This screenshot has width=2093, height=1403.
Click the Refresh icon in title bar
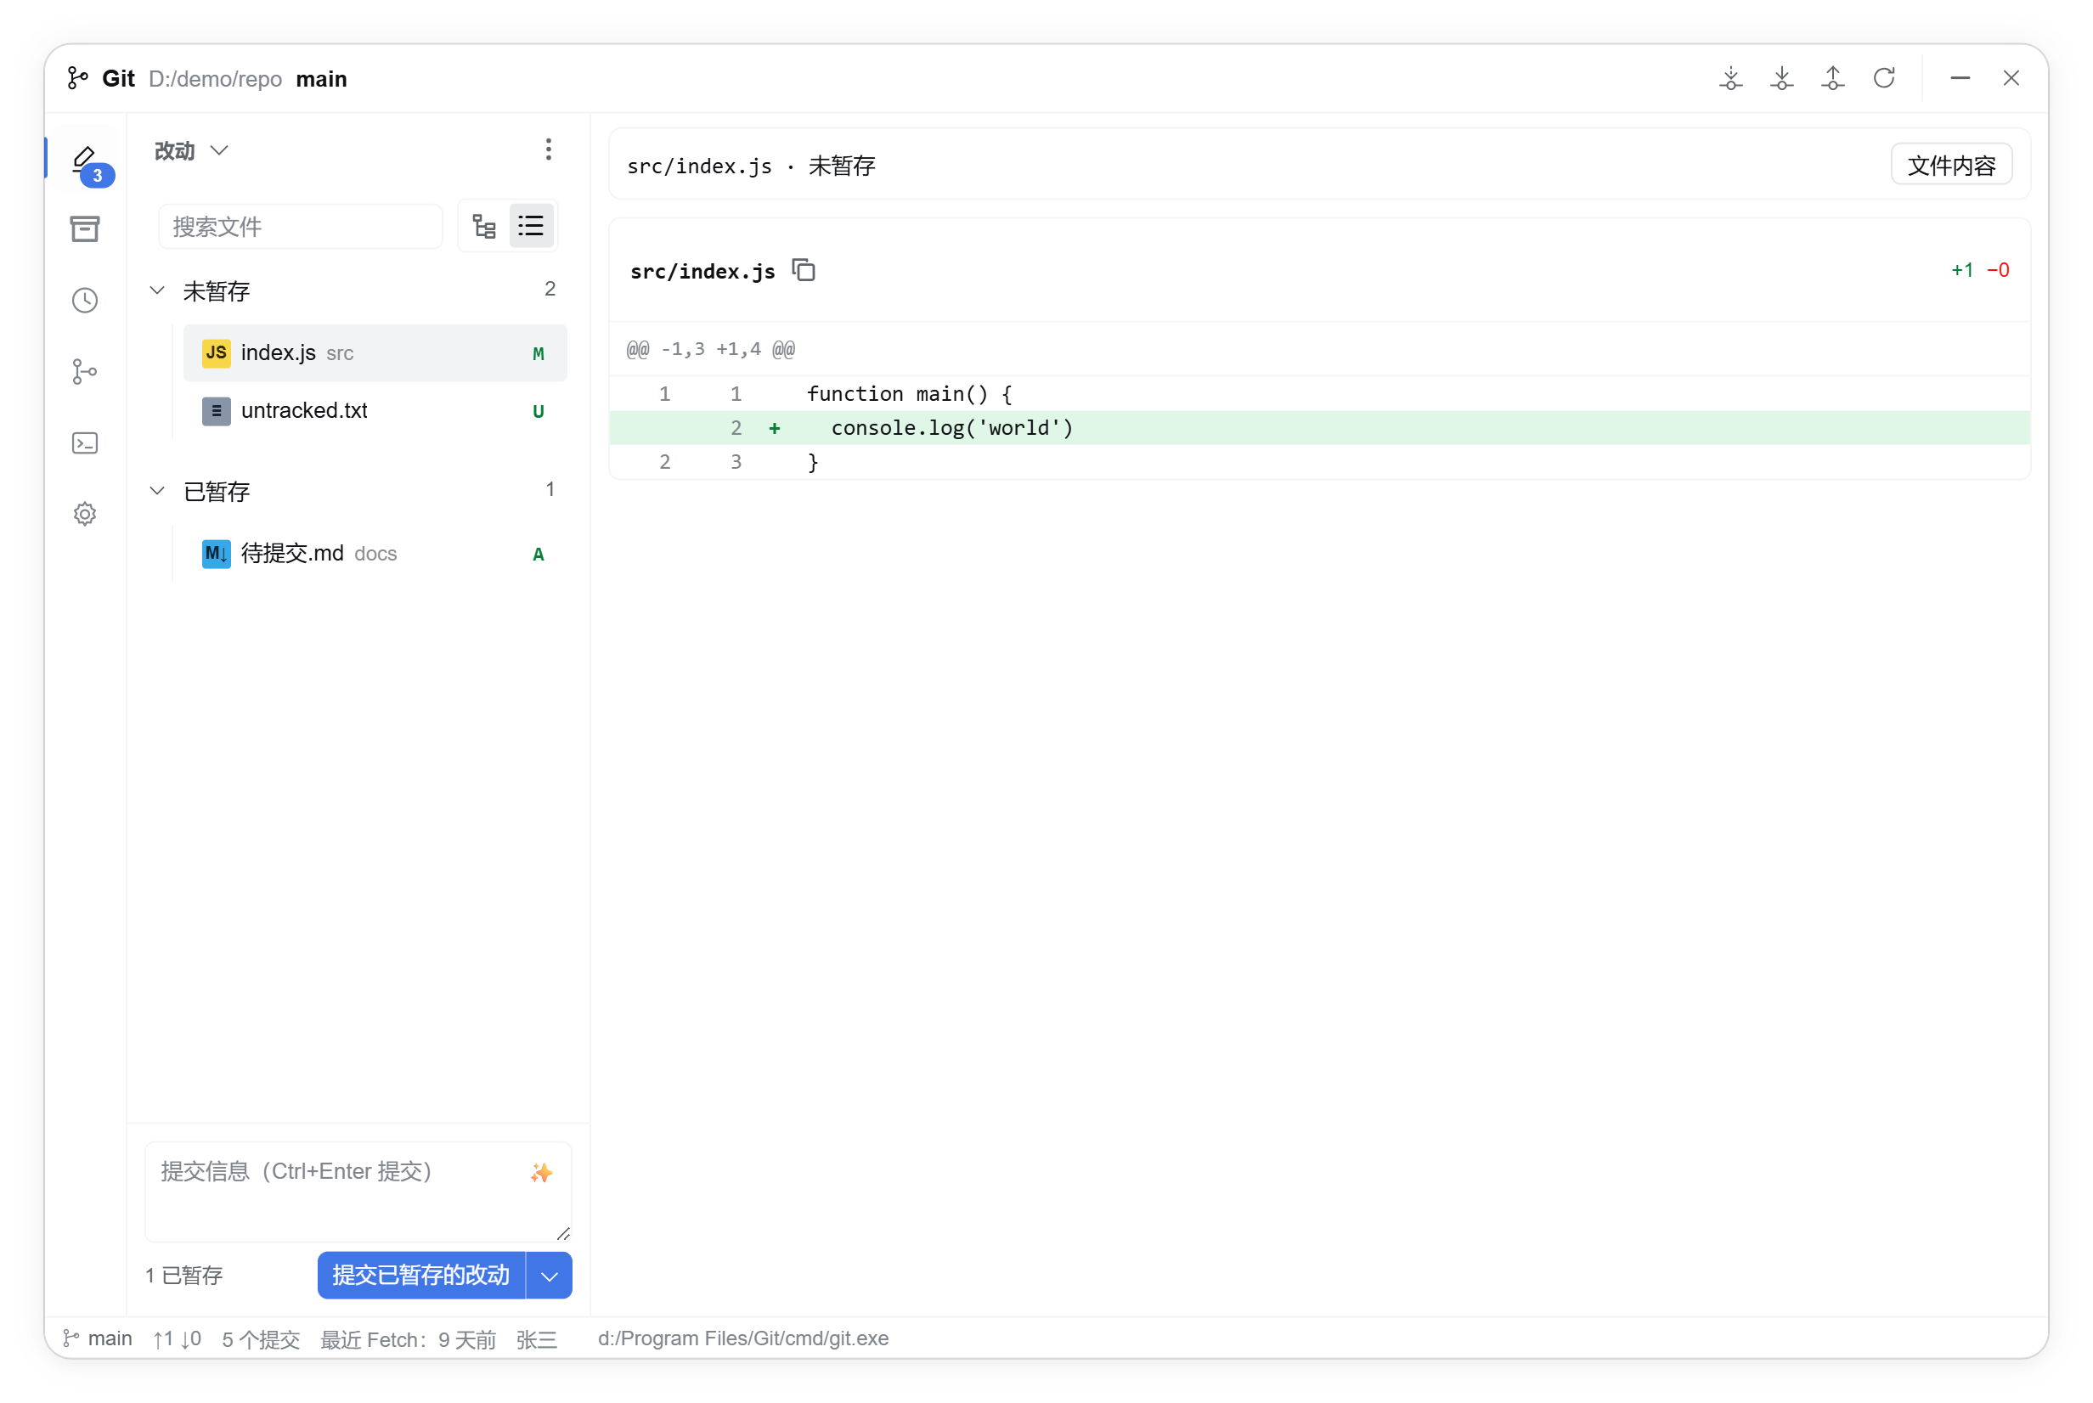coord(1885,79)
